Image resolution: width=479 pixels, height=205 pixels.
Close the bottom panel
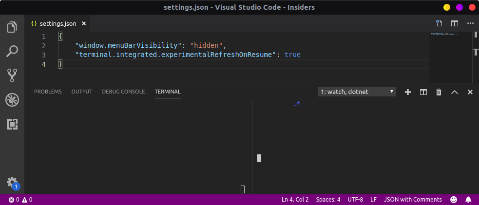tap(470, 92)
